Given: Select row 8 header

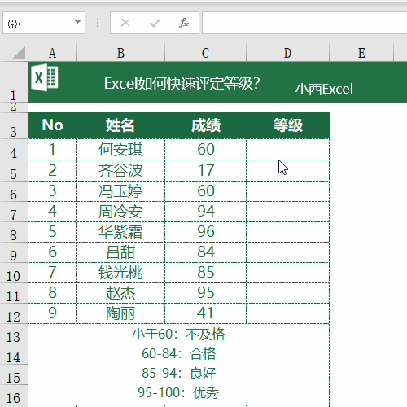Looking at the screenshot, I should tap(14, 232).
